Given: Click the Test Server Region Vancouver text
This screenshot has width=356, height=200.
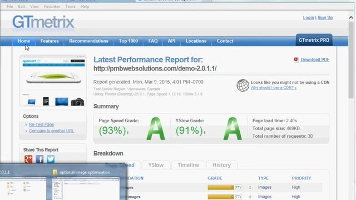Looking at the screenshot, I should 127,89.
